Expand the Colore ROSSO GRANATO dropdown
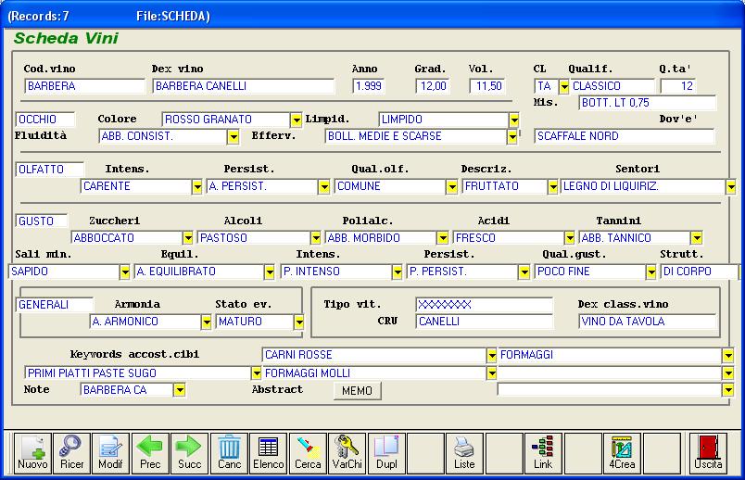The height and width of the screenshot is (480, 745). click(x=296, y=120)
